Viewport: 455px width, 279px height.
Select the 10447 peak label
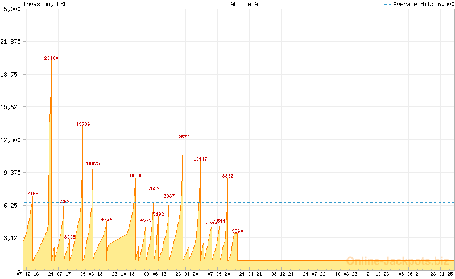tap(200, 159)
